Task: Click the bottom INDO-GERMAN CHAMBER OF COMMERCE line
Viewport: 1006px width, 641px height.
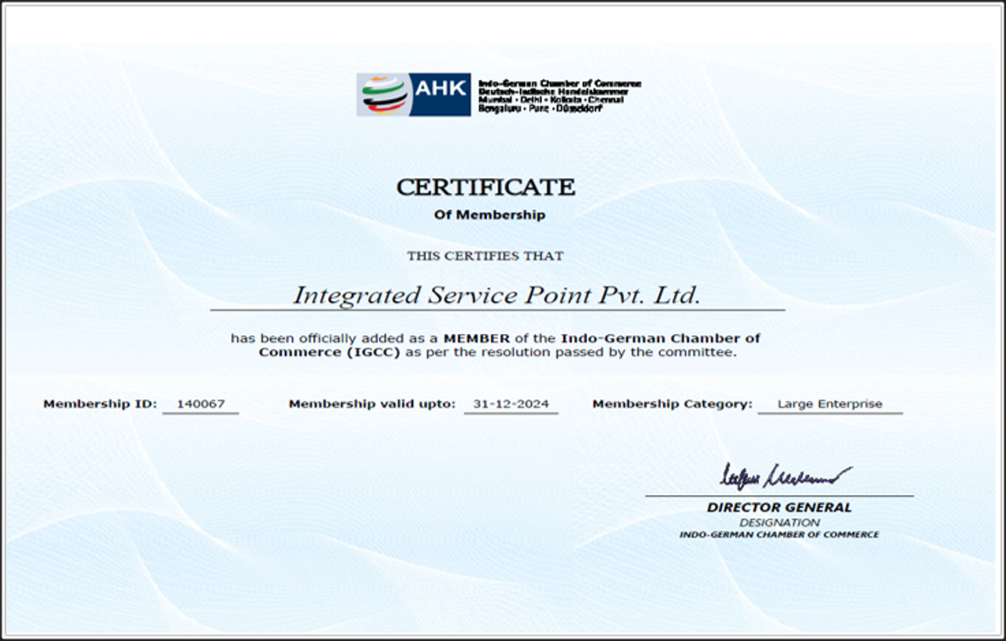Action: point(779,535)
